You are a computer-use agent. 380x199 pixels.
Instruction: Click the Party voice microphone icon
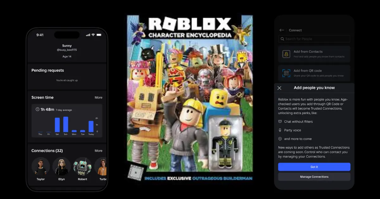pyautogui.click(x=280, y=130)
